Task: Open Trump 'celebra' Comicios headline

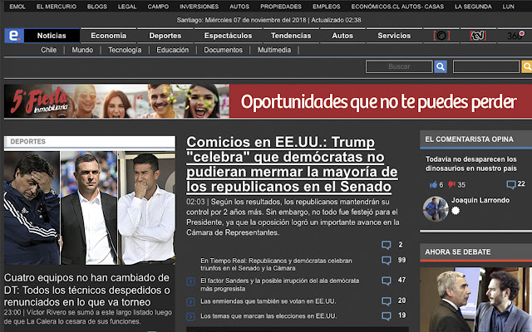Action: (x=292, y=164)
